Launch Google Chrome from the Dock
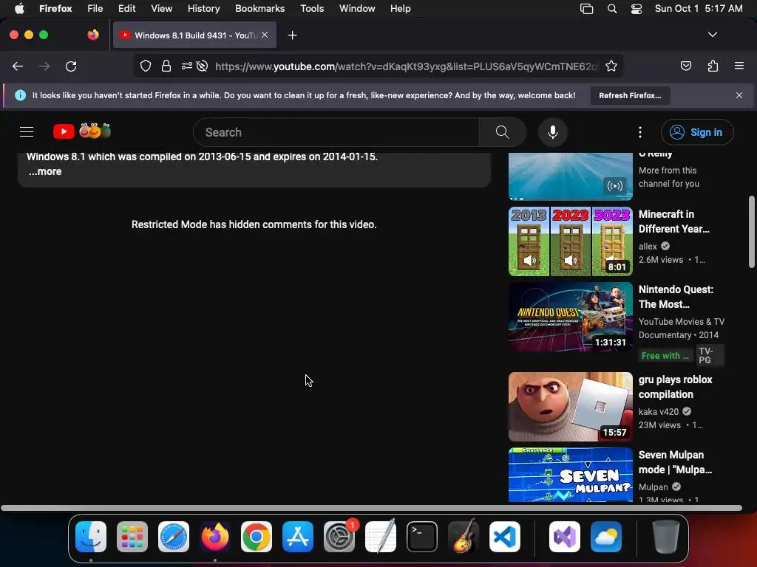This screenshot has height=567, width=757. [257, 537]
